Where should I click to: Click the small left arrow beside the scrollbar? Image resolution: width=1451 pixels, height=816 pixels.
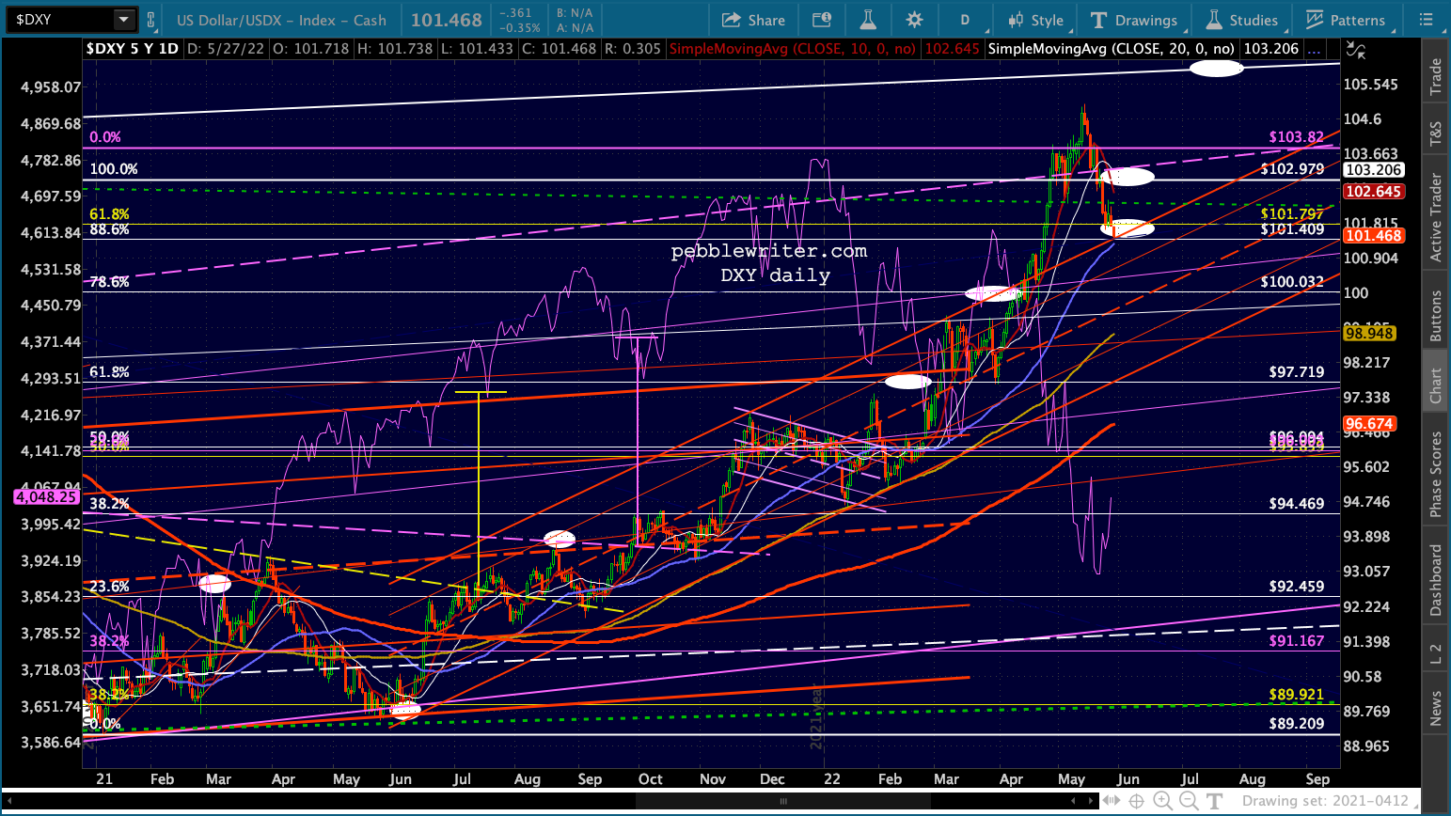click(1075, 801)
